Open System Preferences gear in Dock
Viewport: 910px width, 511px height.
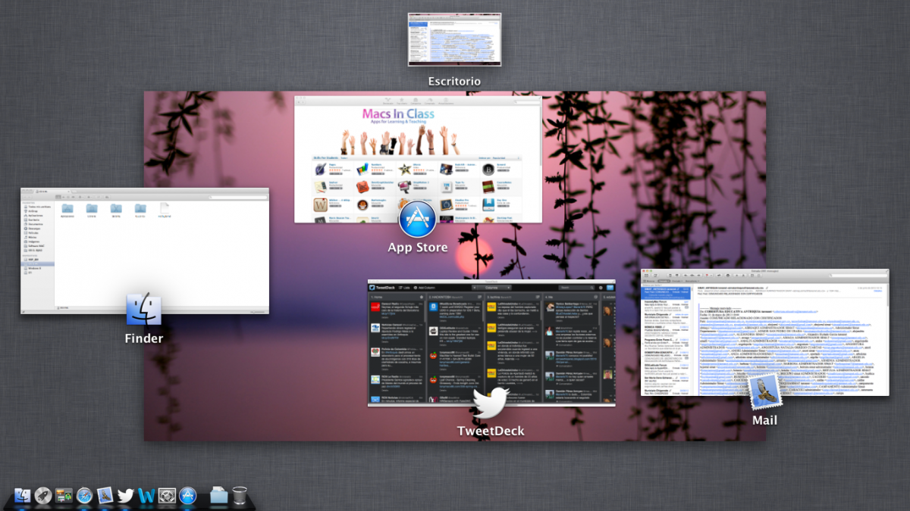tap(167, 496)
